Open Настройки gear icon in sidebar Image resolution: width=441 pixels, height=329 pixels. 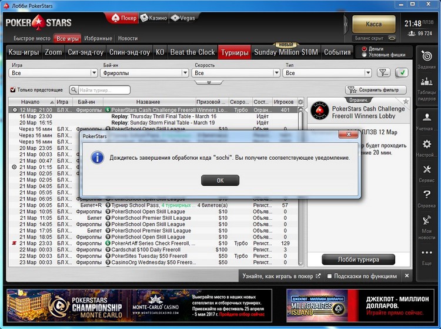427,144
